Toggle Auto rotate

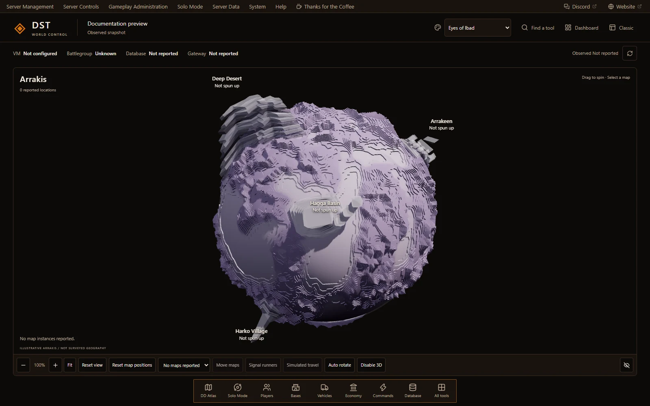[340, 365]
